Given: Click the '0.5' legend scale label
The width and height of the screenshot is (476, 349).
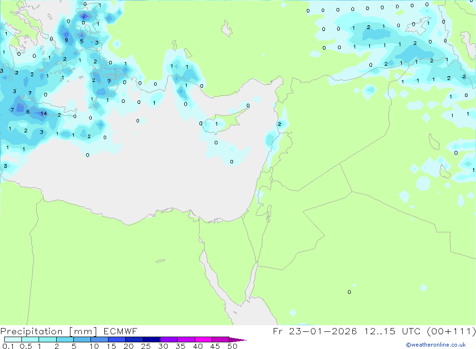Looking at the screenshot, I should [x=26, y=346].
